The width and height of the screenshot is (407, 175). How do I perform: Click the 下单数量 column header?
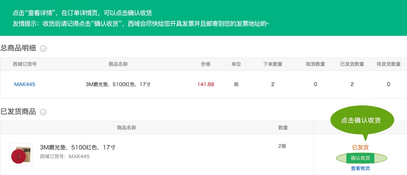pyautogui.click(x=273, y=64)
